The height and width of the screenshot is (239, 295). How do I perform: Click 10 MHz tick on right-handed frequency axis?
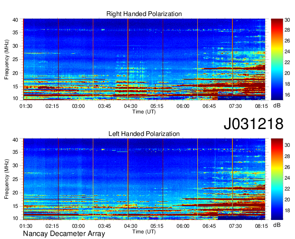[x=15, y=98]
